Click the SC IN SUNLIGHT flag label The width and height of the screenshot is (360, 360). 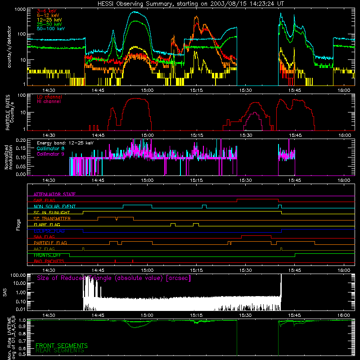point(52,212)
